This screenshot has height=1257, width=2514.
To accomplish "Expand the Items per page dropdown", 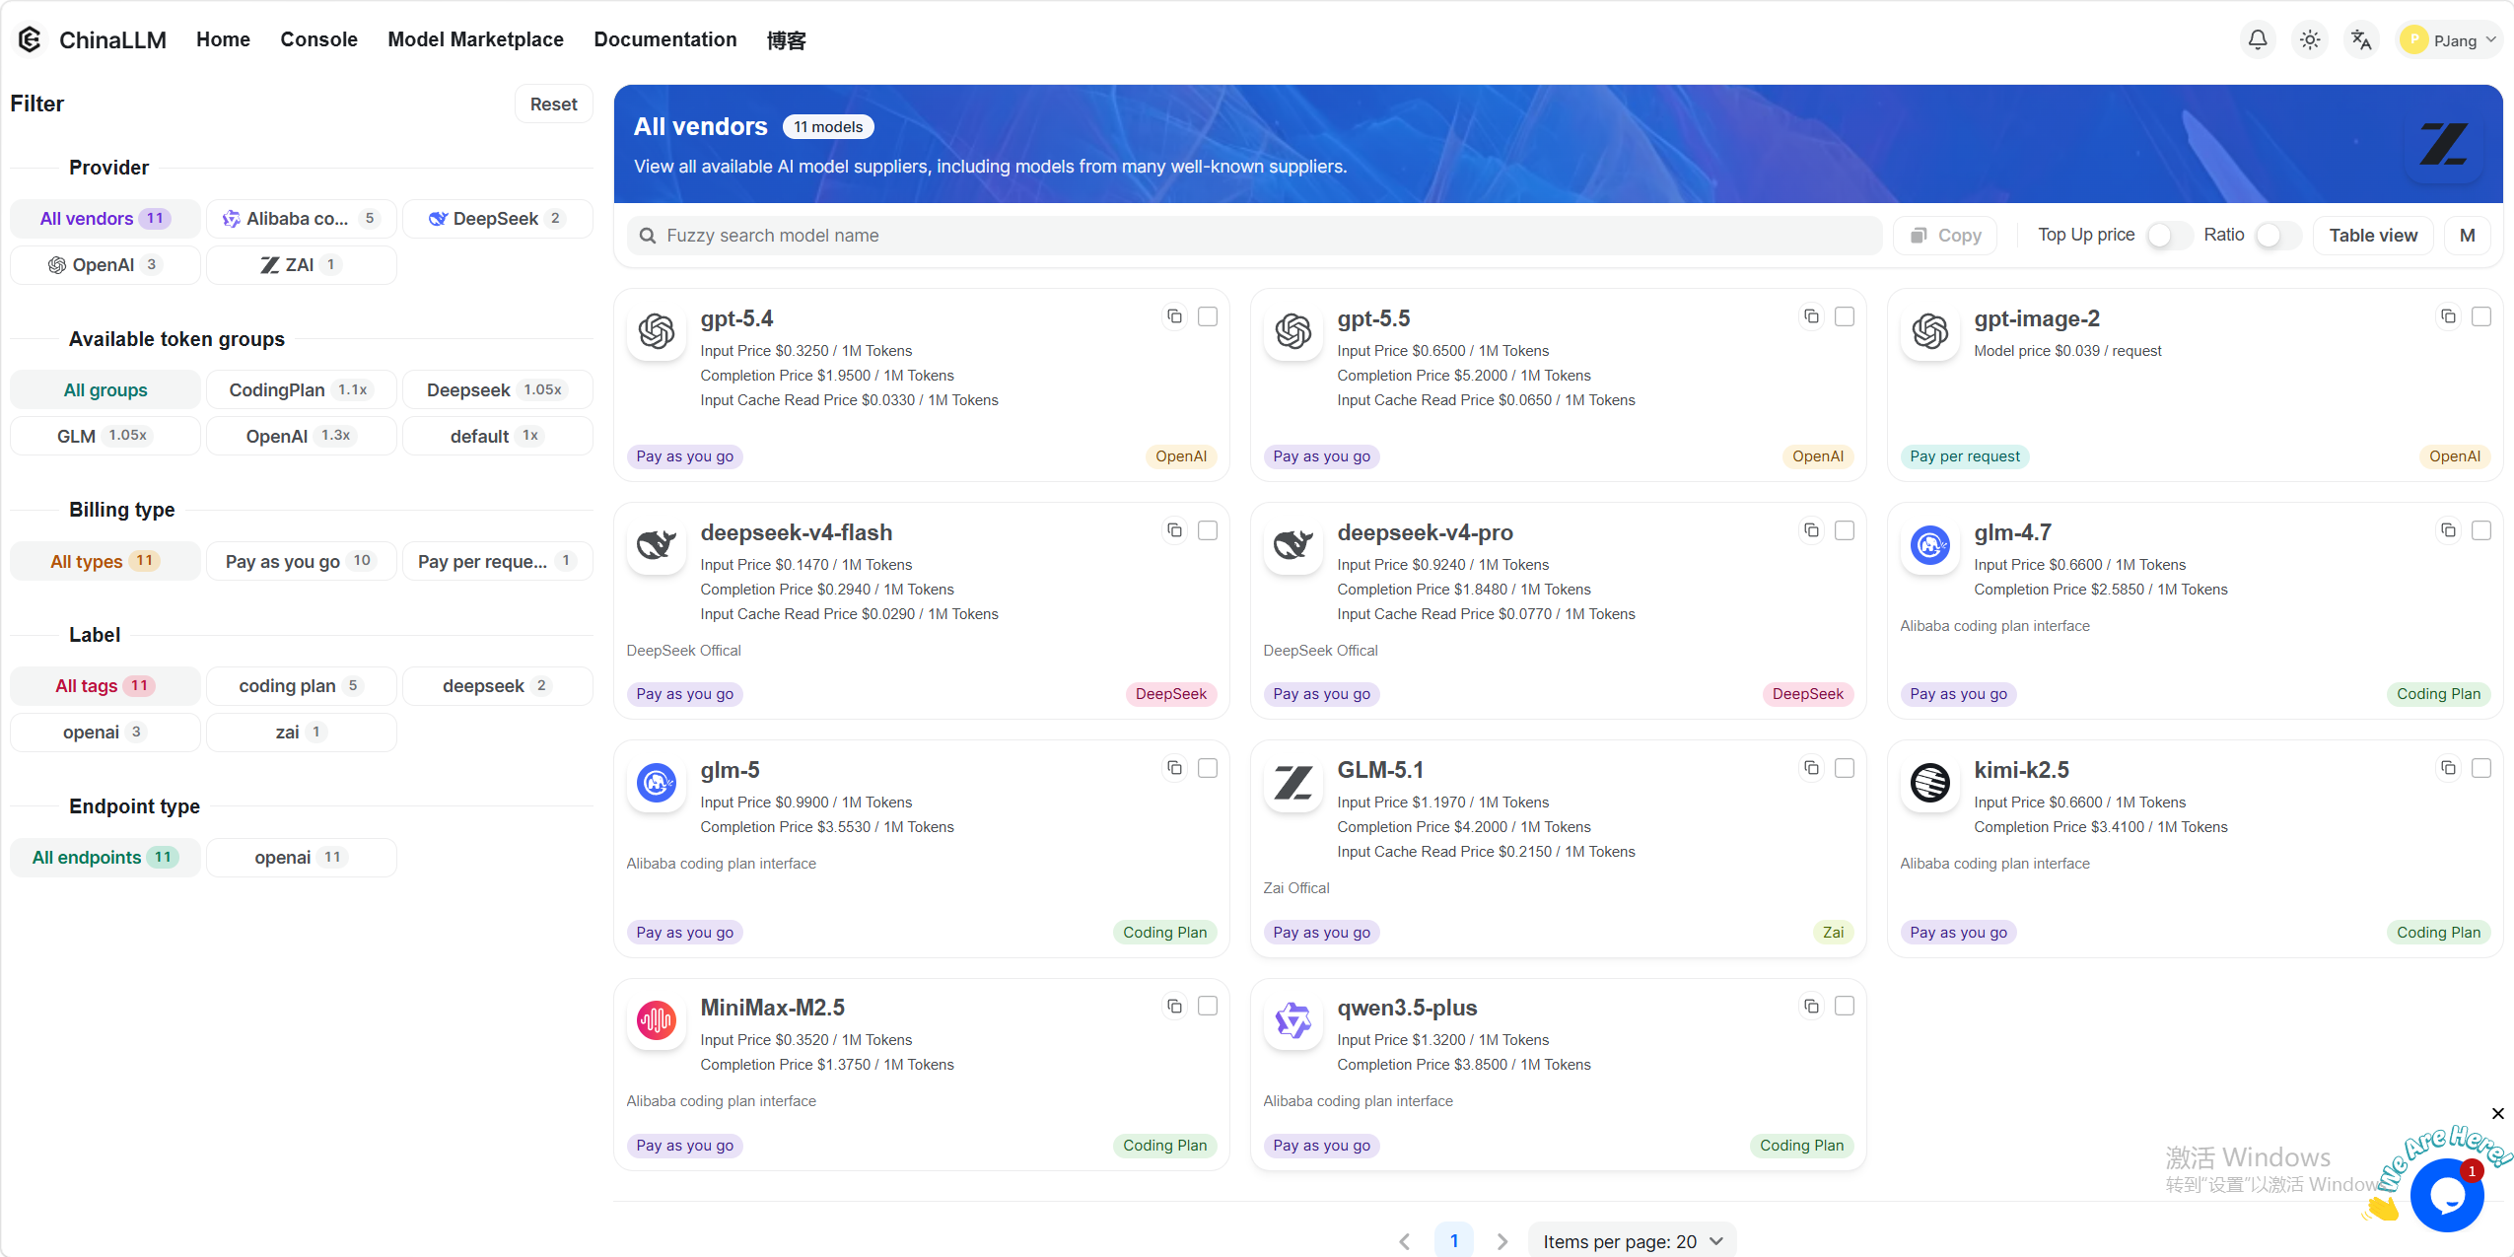I will click(1632, 1241).
